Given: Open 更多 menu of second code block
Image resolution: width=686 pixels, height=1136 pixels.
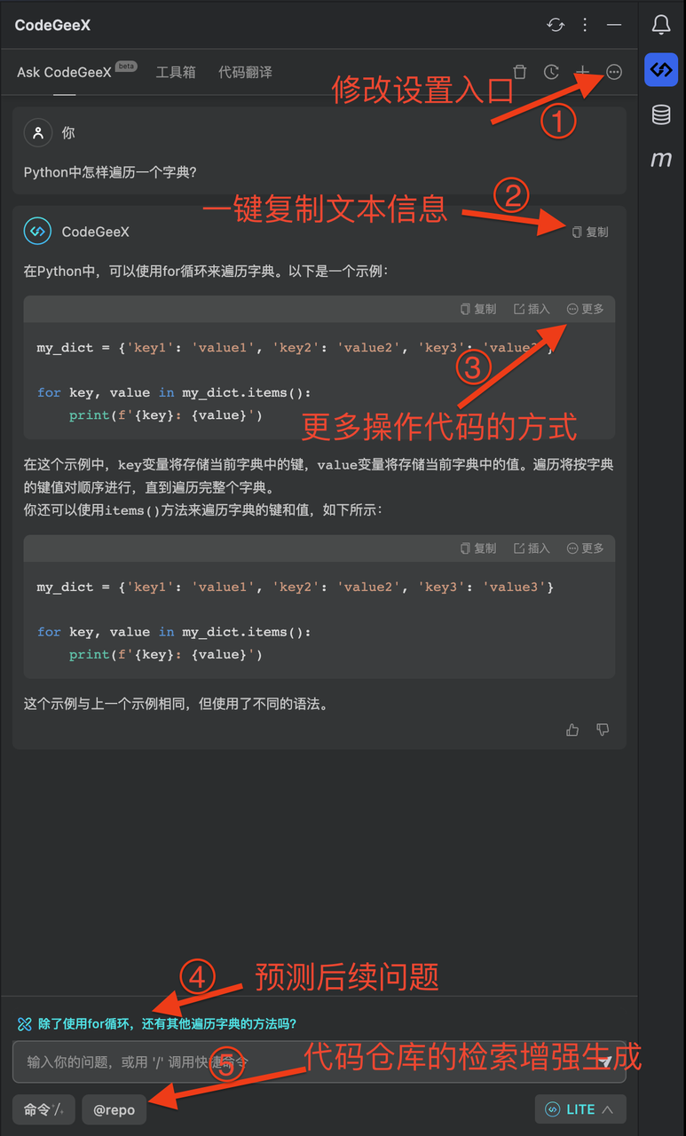Looking at the screenshot, I should 586,548.
